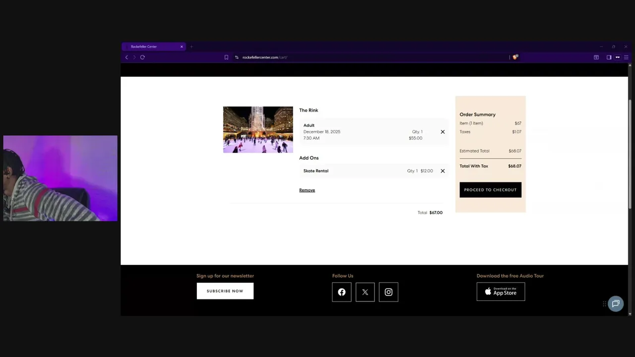Image resolution: width=635 pixels, height=357 pixels.
Task: Remove the Adult ticket with its X
Action: coord(443,132)
